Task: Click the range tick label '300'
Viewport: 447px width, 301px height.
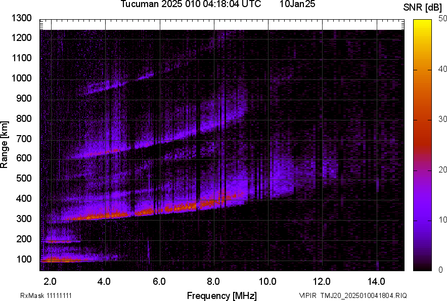Action: 24,219
